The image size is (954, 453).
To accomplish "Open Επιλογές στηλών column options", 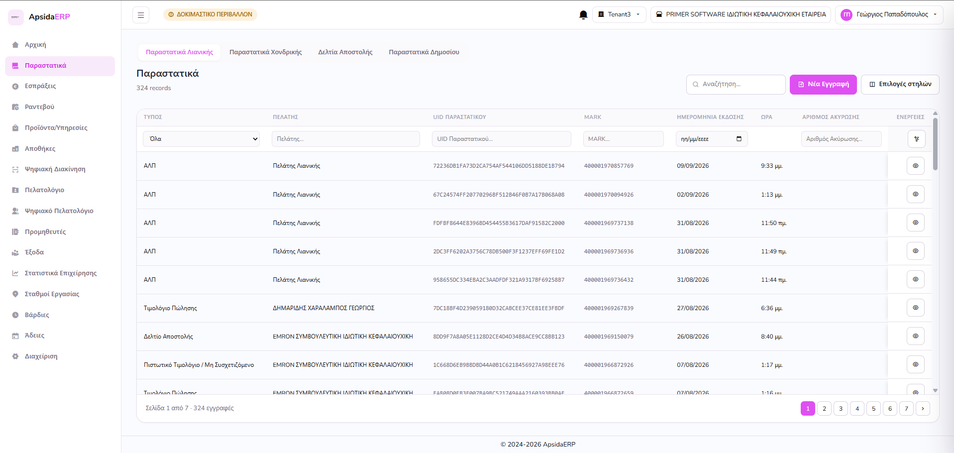I will point(900,85).
